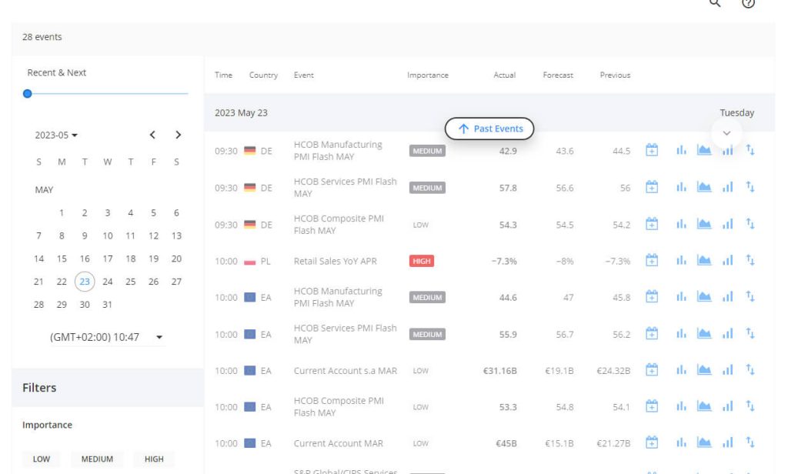Add Current Account MAR (€45B) to calendar
Image resolution: width=788 pixels, height=474 pixels.
pos(652,443)
